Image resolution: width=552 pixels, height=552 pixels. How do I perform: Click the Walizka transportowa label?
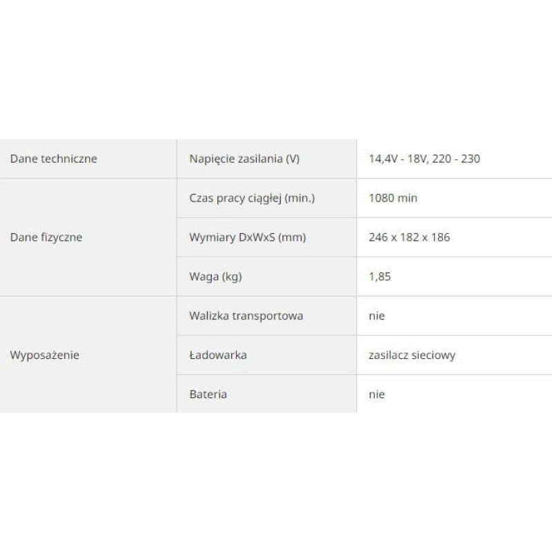click(246, 316)
